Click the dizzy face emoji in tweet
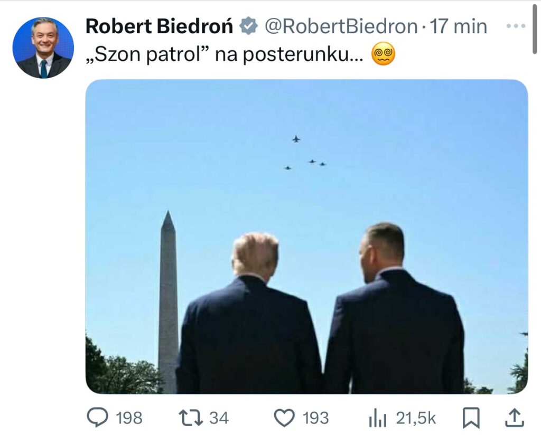 (x=384, y=54)
